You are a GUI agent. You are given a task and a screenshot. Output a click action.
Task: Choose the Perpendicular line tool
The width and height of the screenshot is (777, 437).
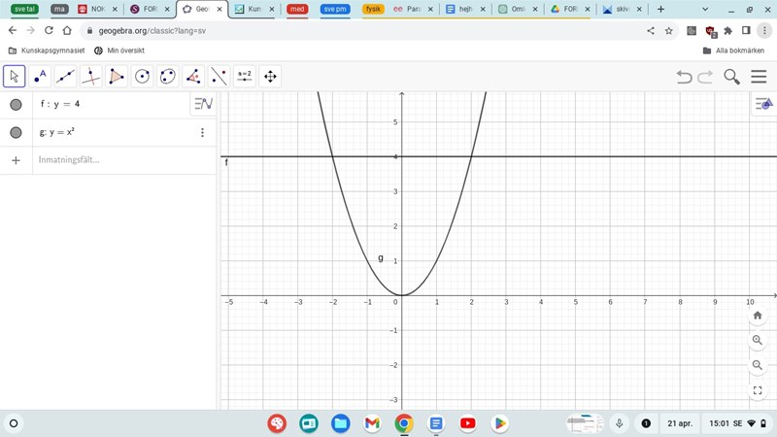pyautogui.click(x=91, y=76)
